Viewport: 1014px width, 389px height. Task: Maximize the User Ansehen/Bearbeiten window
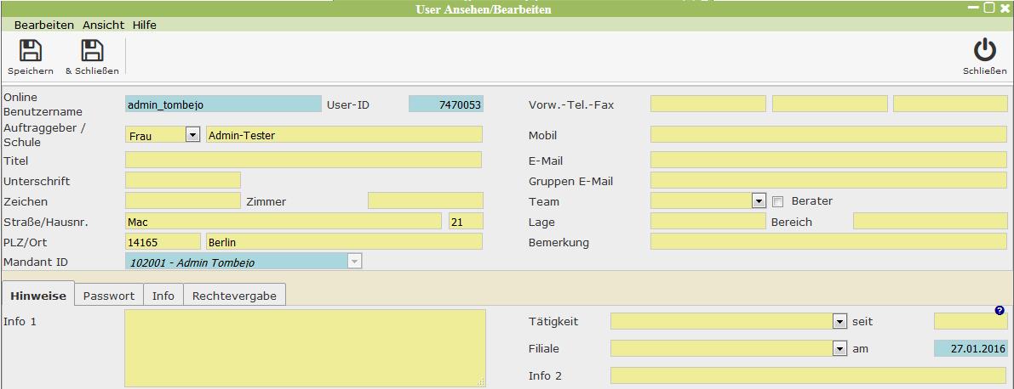[989, 8]
